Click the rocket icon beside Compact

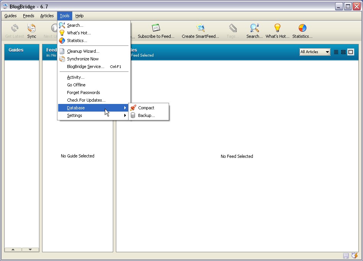point(133,108)
